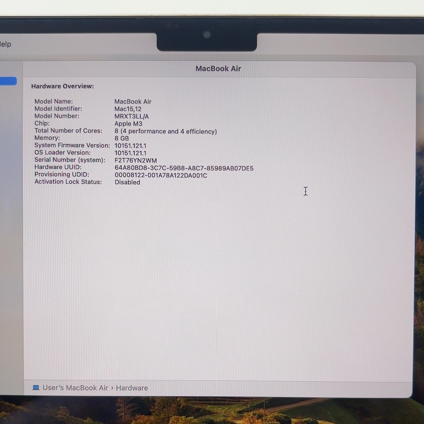Viewport: 424px width, 424px height.
Task: Click the "Provisioning UDID:" label
Action: [x=62, y=174]
